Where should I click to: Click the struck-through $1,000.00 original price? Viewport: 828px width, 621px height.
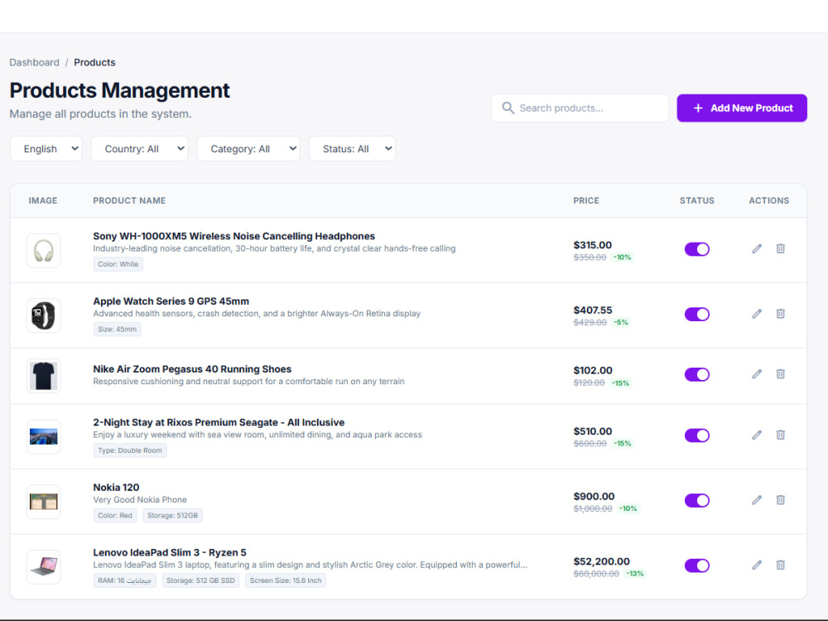pos(593,508)
